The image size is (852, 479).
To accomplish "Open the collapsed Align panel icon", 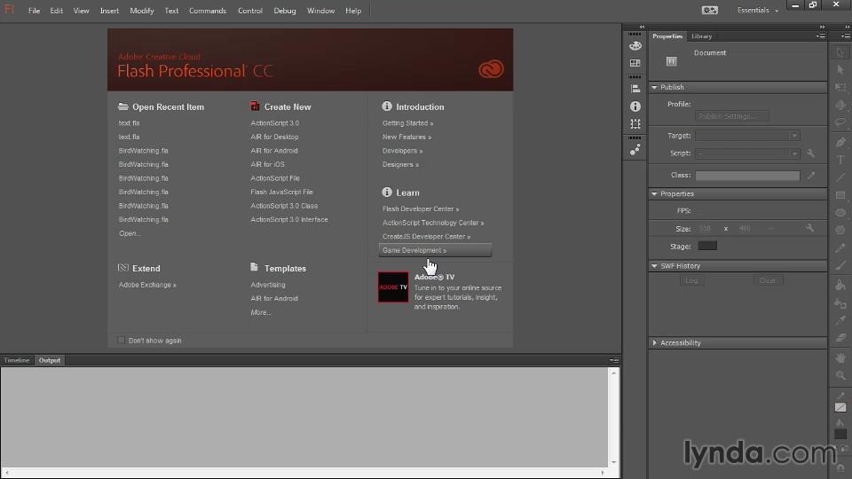I will point(635,89).
